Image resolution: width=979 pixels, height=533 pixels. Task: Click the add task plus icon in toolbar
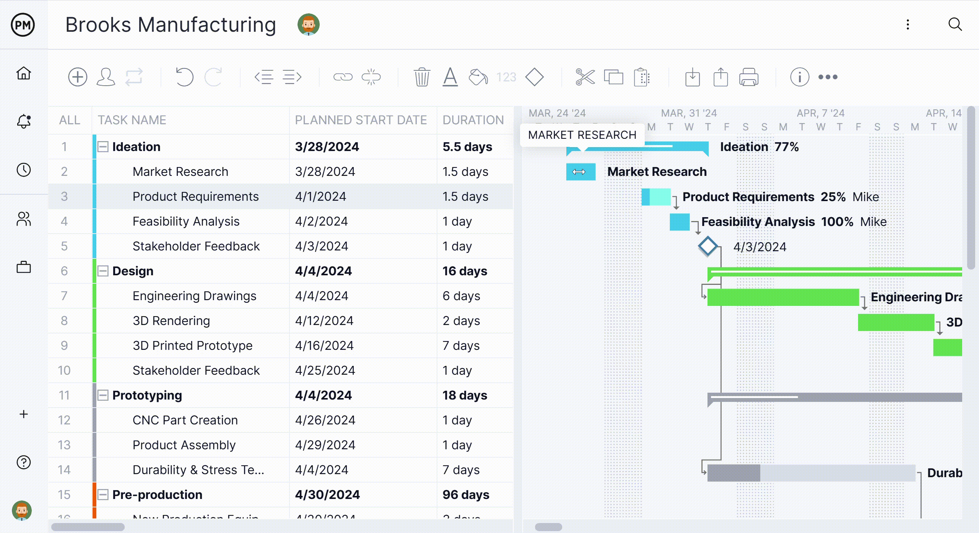coord(78,77)
